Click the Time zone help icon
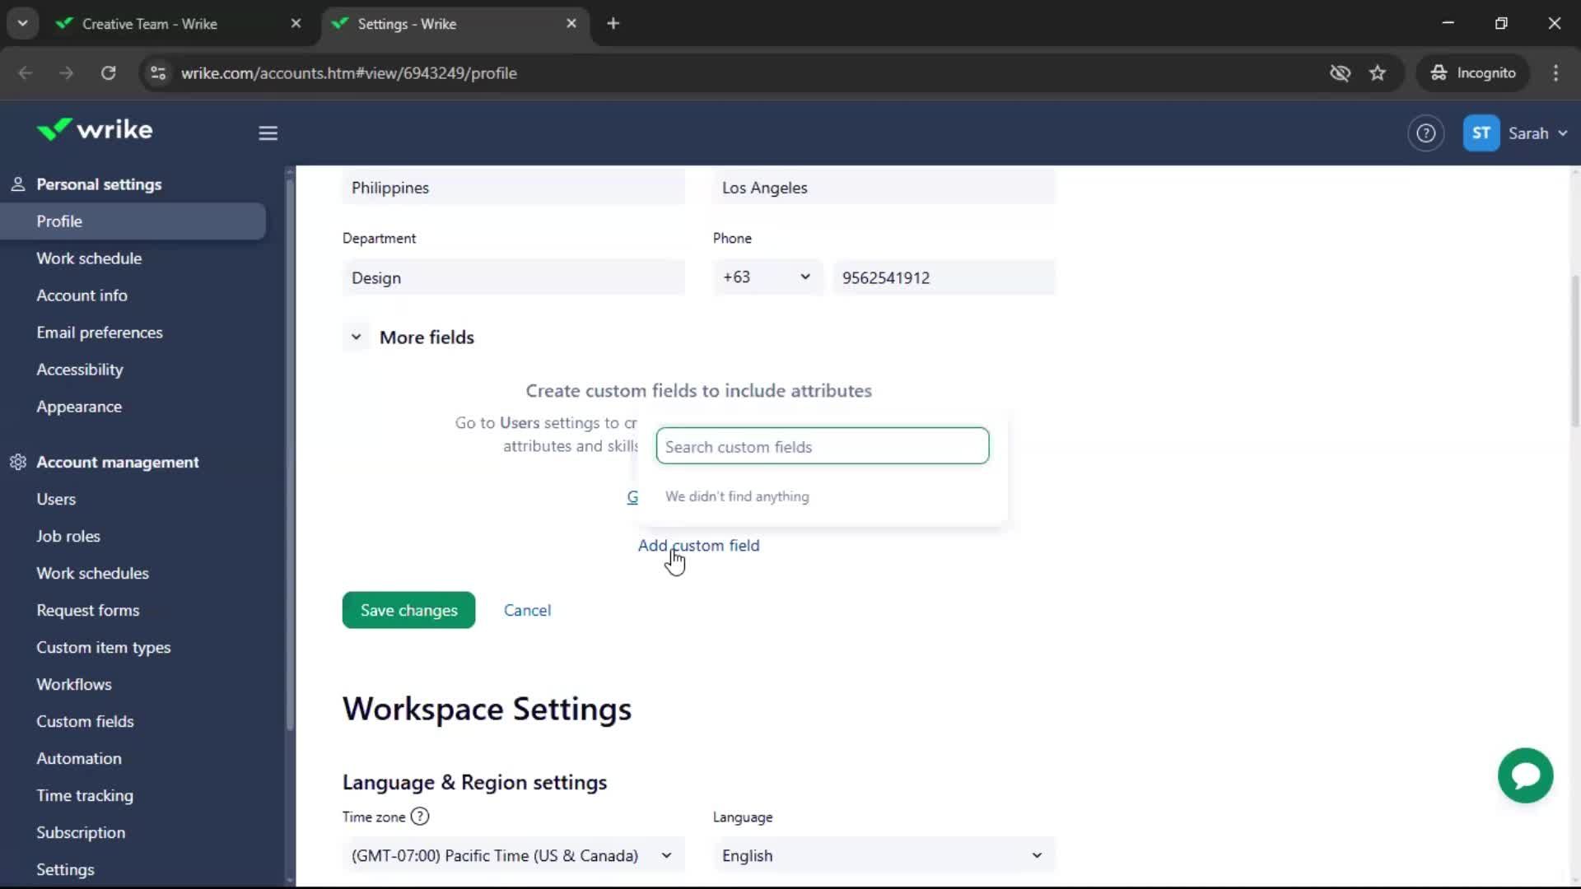Image resolution: width=1581 pixels, height=889 pixels. click(420, 817)
